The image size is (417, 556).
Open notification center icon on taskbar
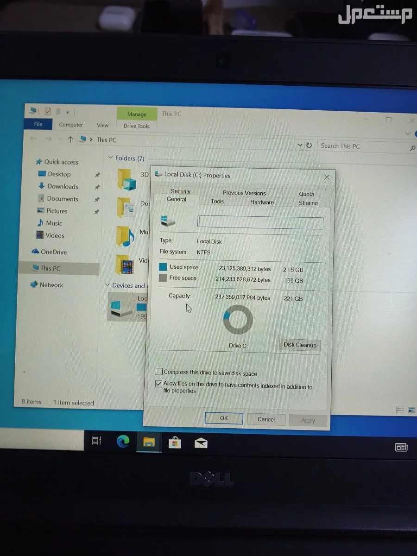click(x=401, y=447)
